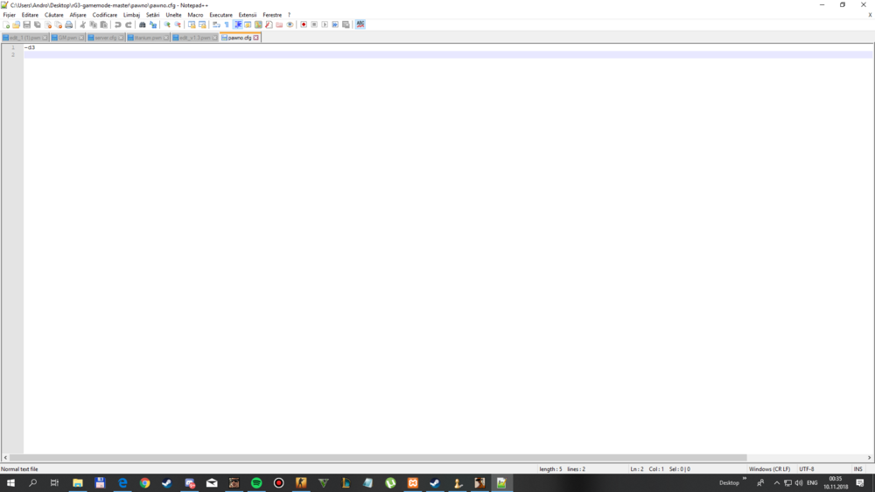This screenshot has width=875, height=492.
Task: Open the Ferestre menu
Action: pyautogui.click(x=272, y=15)
